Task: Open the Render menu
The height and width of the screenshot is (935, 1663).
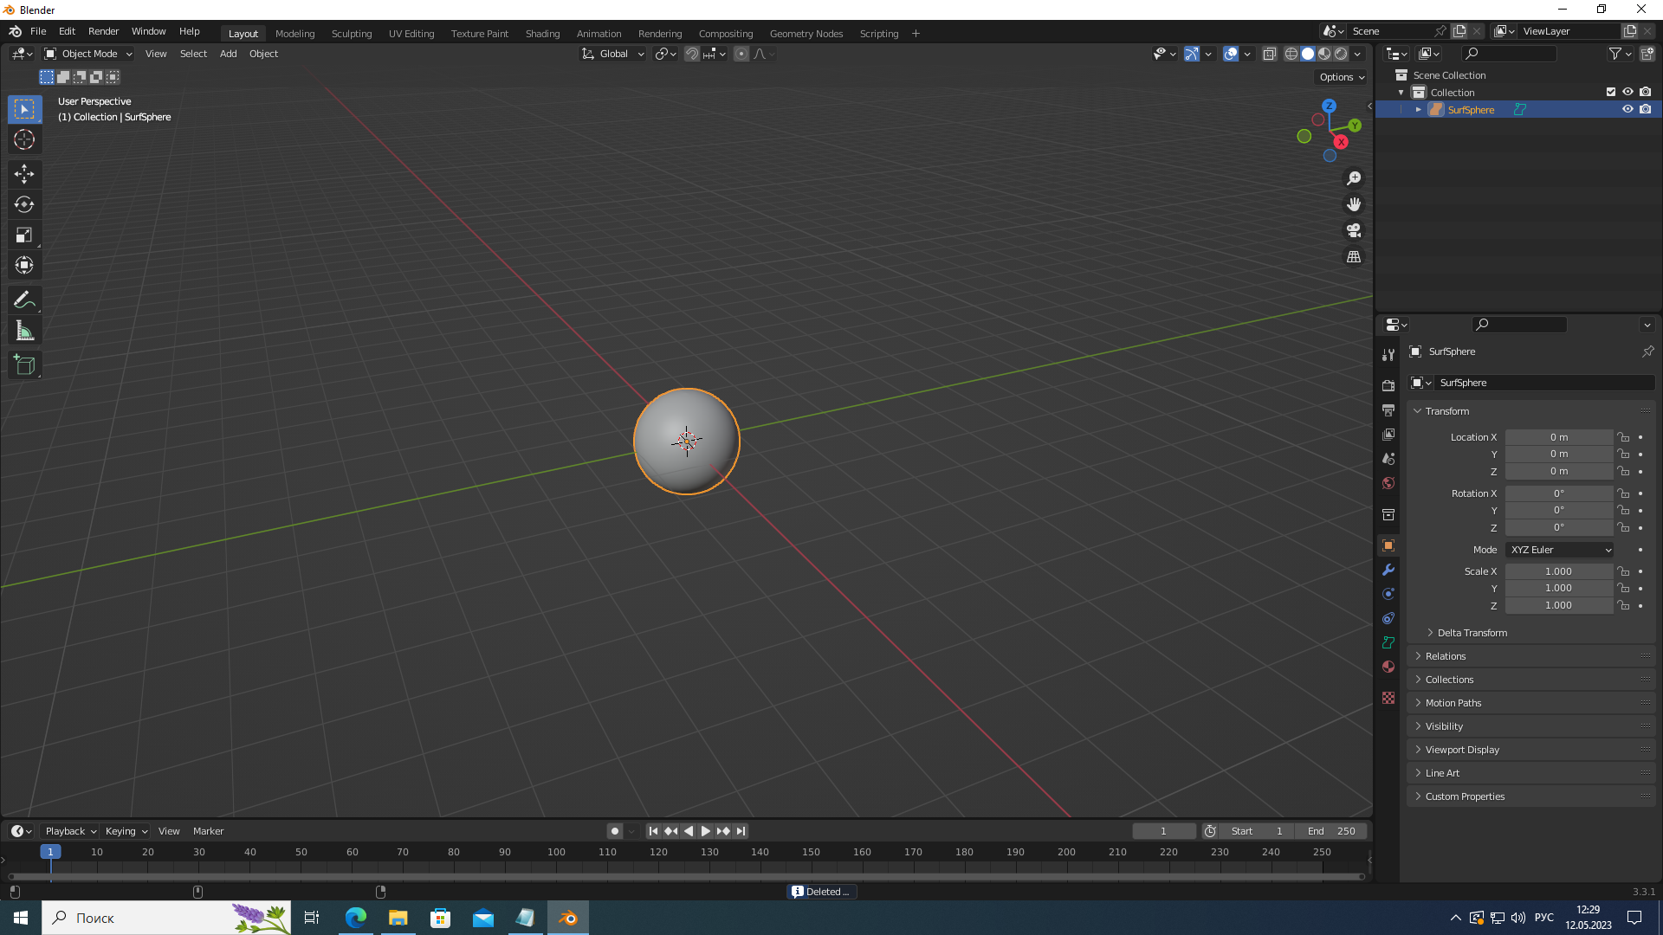Action: [103, 31]
